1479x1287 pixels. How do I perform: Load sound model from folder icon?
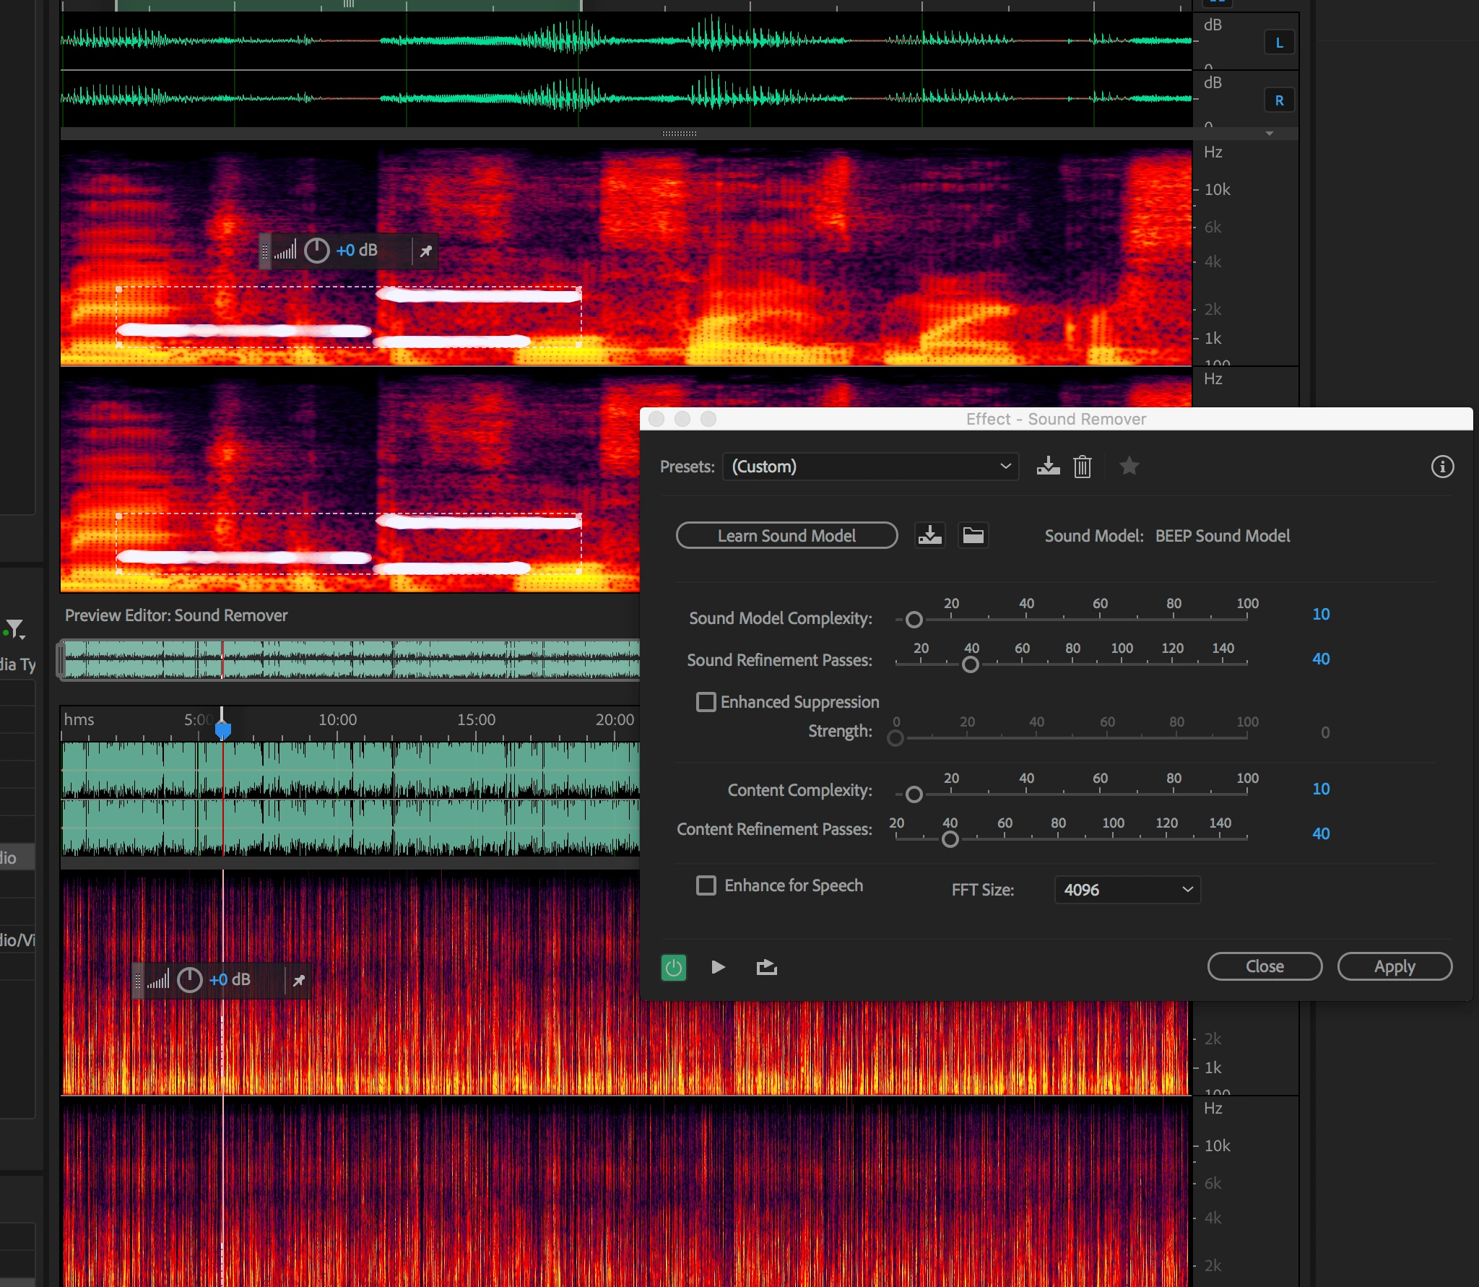(973, 535)
